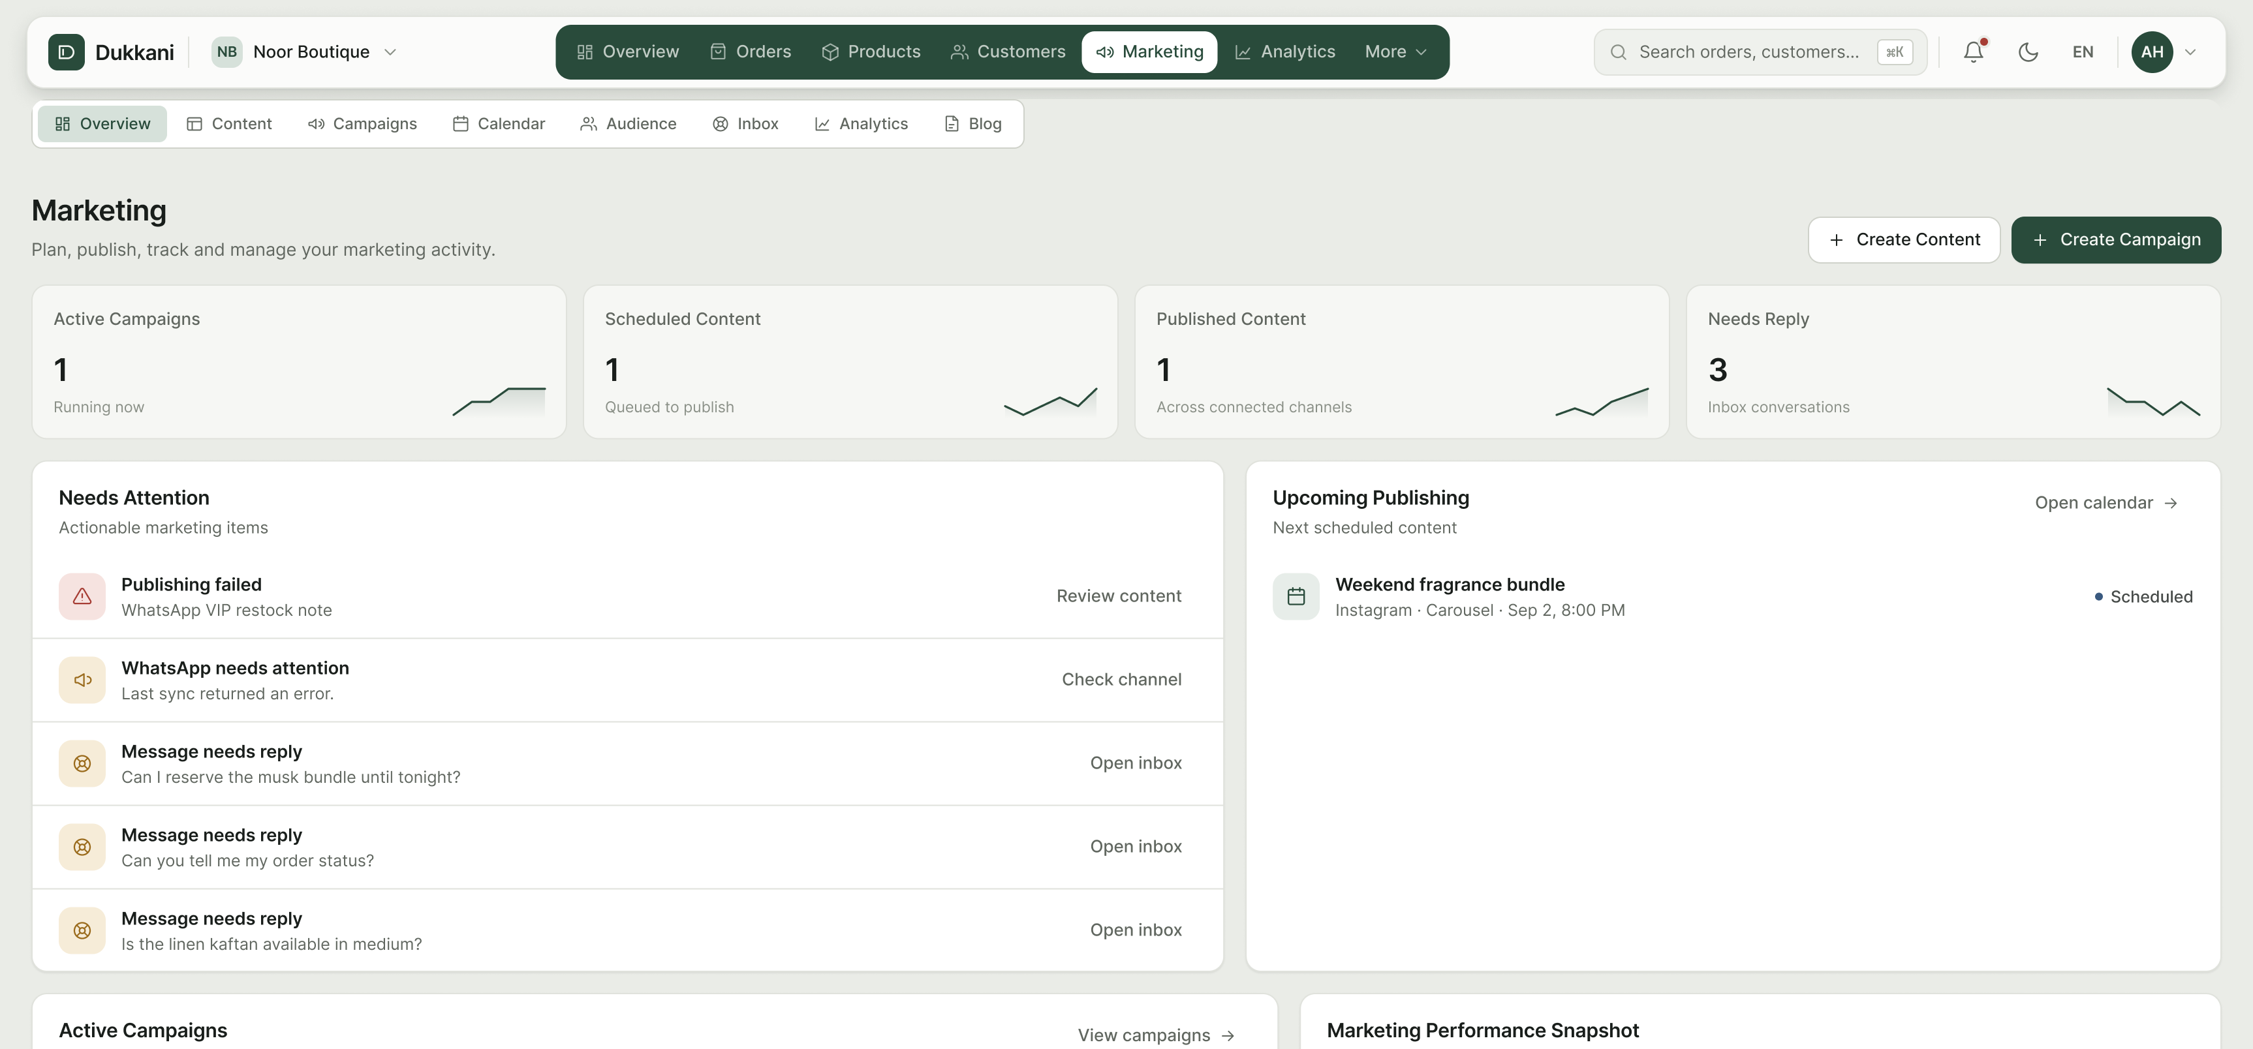Select Marketing in top navigation
The width and height of the screenshot is (2253, 1049).
click(x=1149, y=52)
